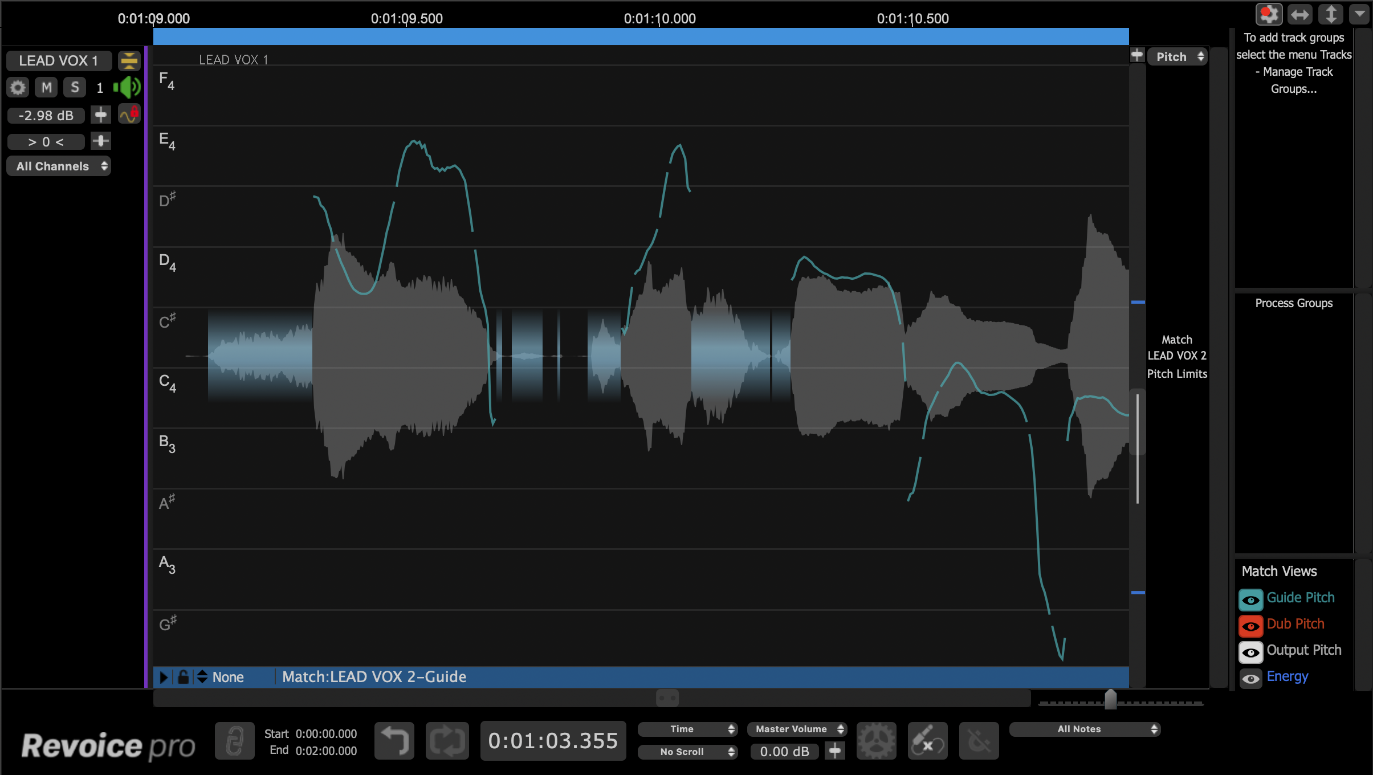Click the track settings gear icon
The width and height of the screenshot is (1373, 775).
pyautogui.click(x=18, y=88)
